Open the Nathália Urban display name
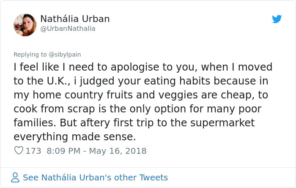296x188 pixels. [x=75, y=19]
